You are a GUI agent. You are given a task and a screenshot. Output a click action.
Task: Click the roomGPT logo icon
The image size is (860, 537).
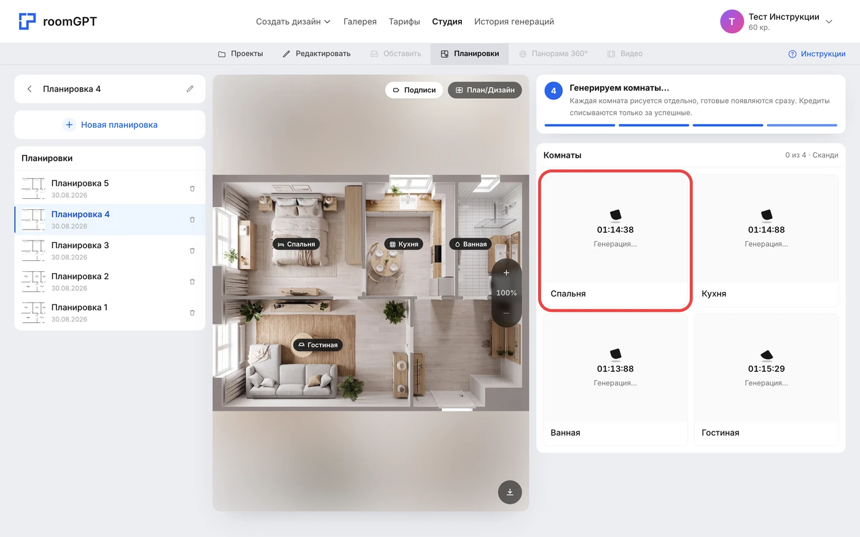[27, 21]
